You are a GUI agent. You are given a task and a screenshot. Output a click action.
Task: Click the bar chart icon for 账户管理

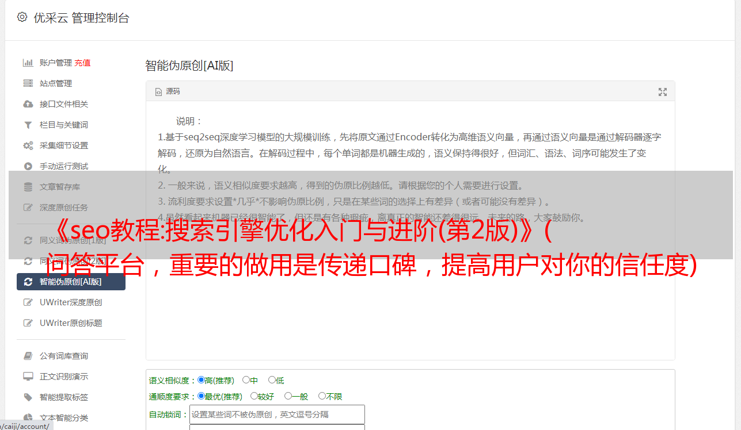click(x=28, y=63)
